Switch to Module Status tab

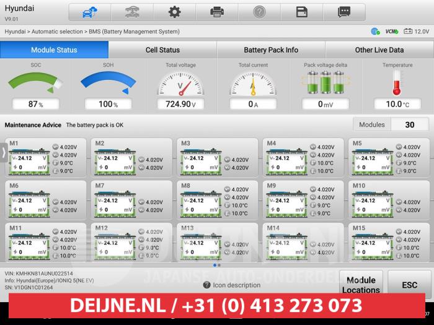pyautogui.click(x=55, y=50)
